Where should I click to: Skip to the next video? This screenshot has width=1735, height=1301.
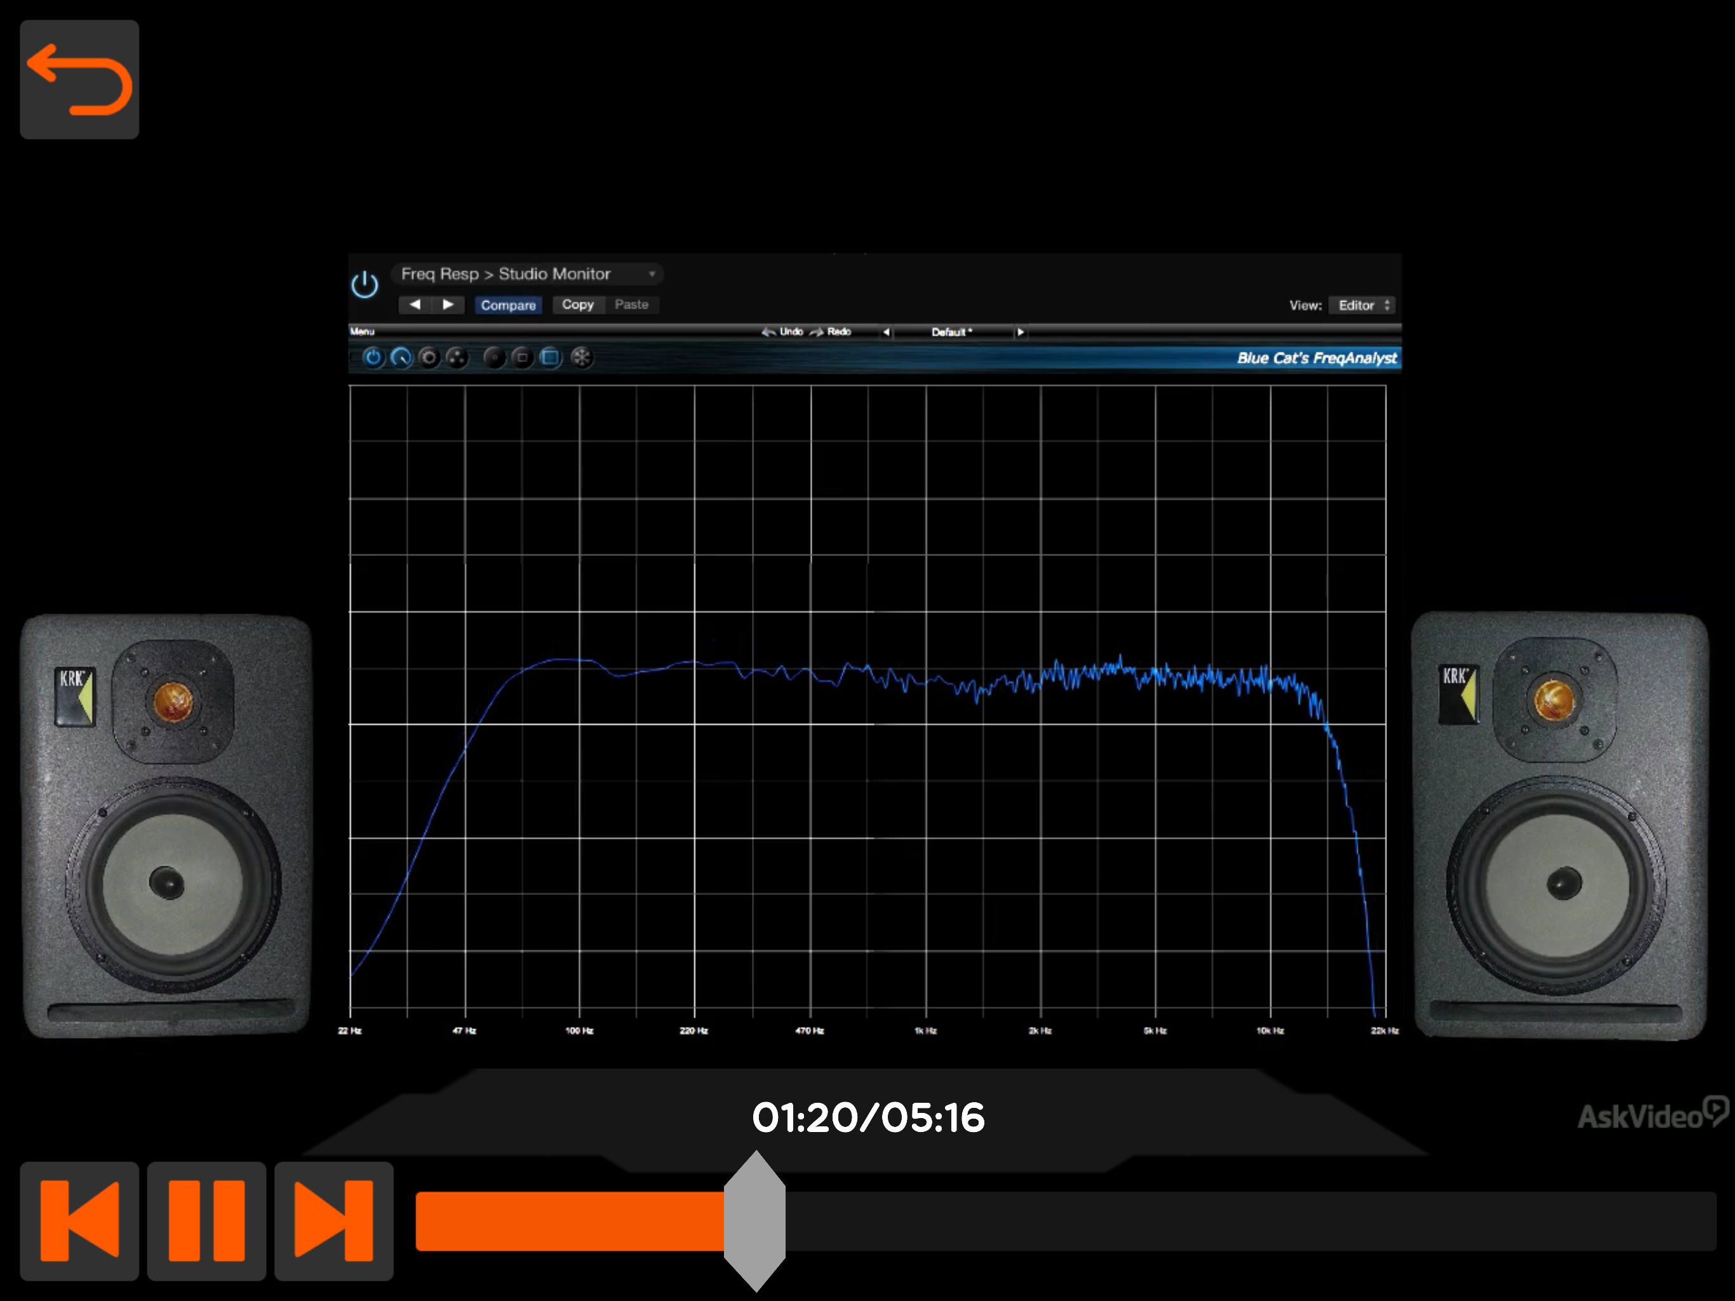(333, 1220)
